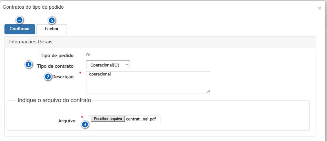Click the Escolher arquivo button
Image resolution: width=327 pixels, height=141 pixels.
(108, 119)
